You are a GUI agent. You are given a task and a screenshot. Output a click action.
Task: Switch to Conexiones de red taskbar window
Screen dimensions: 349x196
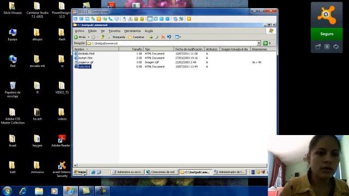click(162, 172)
